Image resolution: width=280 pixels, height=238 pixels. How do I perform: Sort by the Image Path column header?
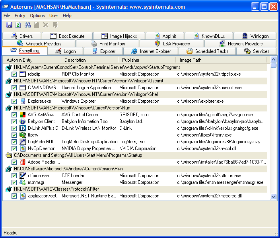[x=191, y=60]
